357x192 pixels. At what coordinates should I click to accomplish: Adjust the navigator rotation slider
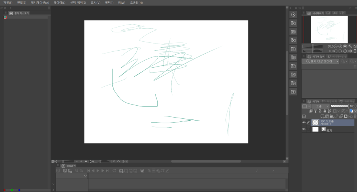[313, 51]
